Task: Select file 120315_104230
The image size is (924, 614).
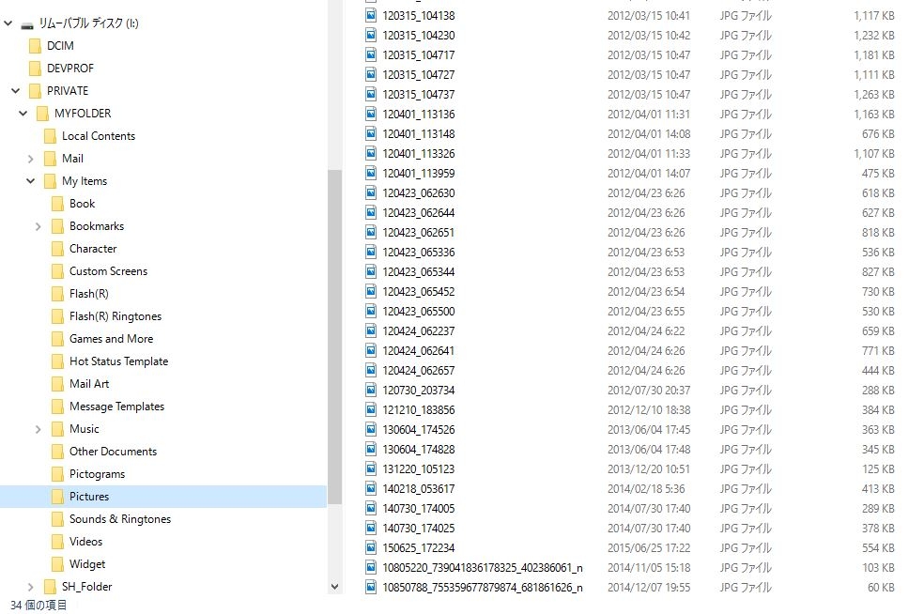Action: point(419,36)
